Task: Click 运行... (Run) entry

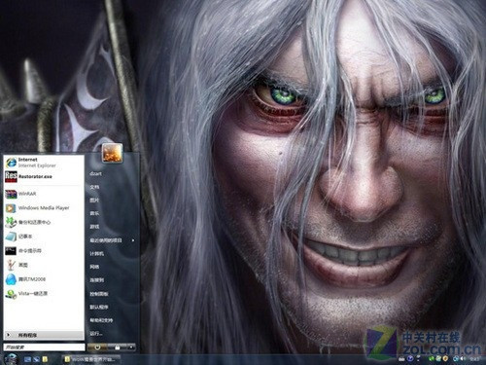Action: [x=96, y=334]
